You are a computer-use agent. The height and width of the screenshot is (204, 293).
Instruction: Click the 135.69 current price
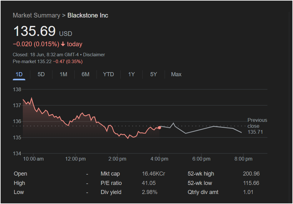coord(35,31)
